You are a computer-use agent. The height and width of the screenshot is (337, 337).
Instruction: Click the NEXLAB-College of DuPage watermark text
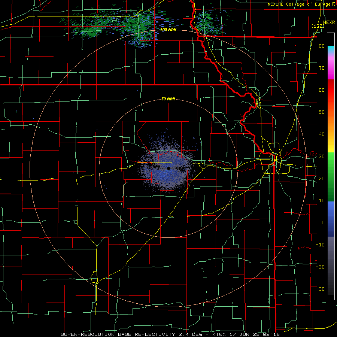tap(299, 4)
